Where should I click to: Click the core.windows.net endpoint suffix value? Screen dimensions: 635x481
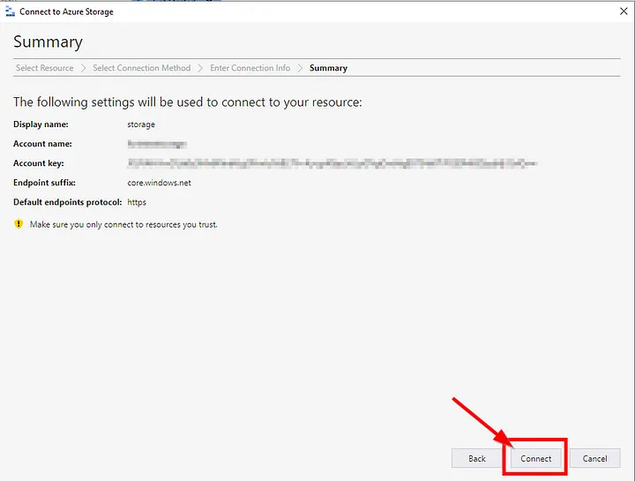point(159,183)
